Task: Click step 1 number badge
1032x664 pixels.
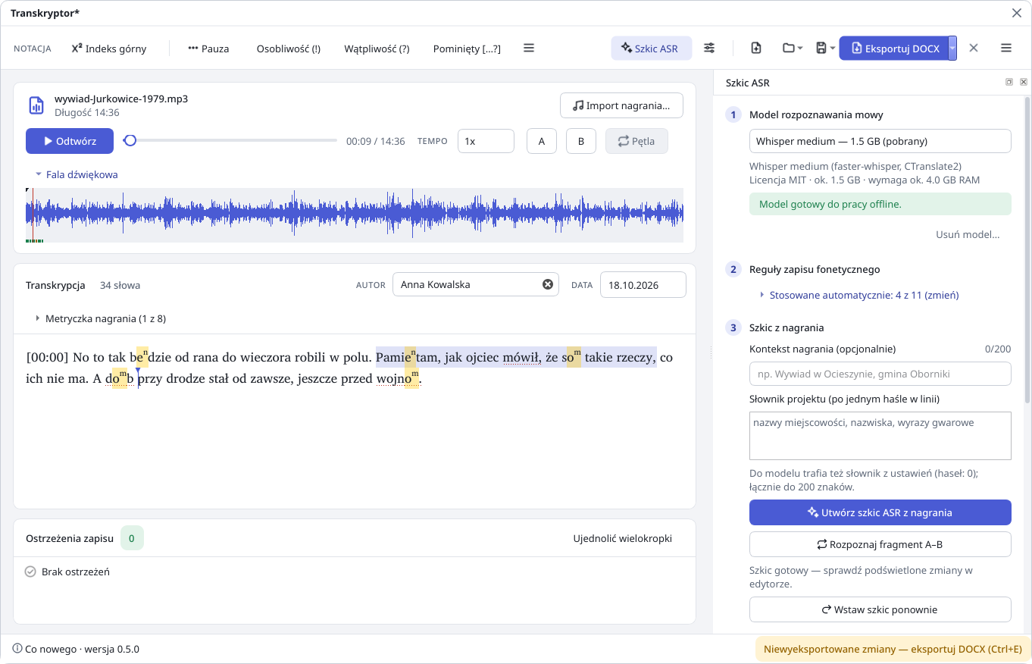Action: pyautogui.click(x=733, y=115)
